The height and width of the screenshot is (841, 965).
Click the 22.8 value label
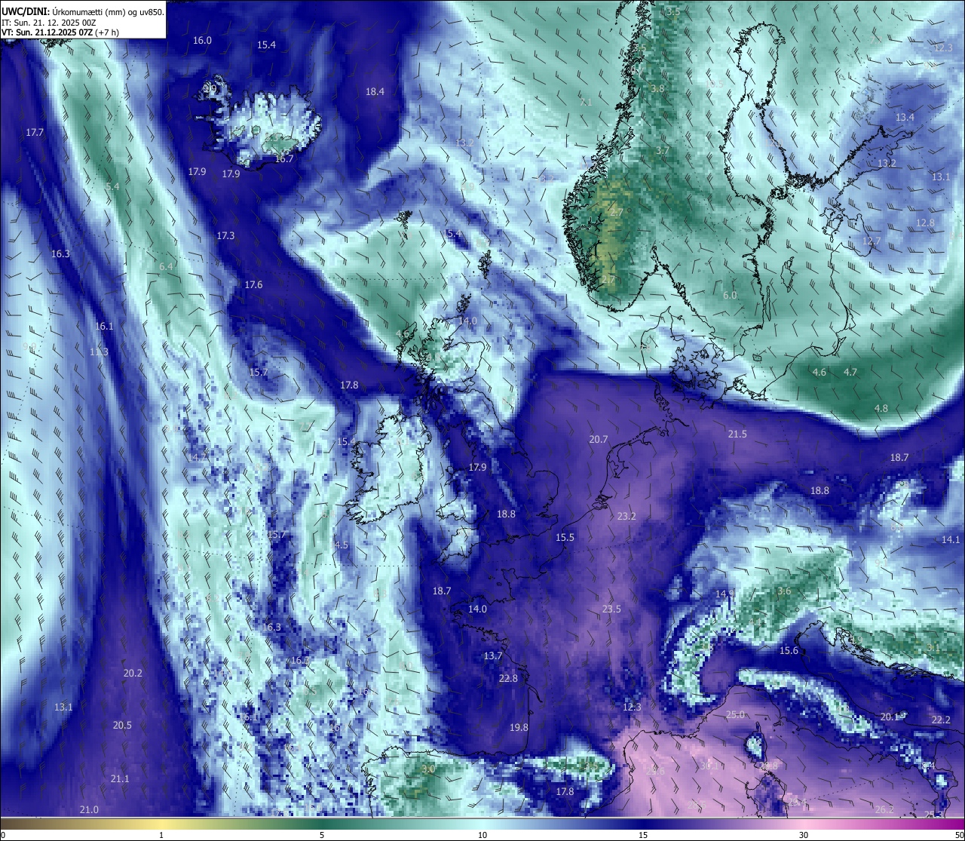pyautogui.click(x=508, y=679)
